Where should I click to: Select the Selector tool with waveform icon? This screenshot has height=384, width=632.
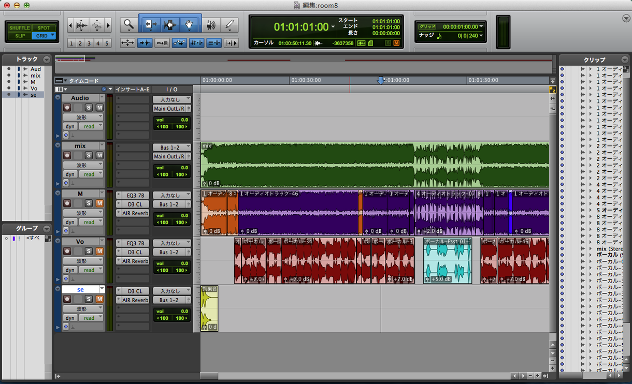pos(170,24)
